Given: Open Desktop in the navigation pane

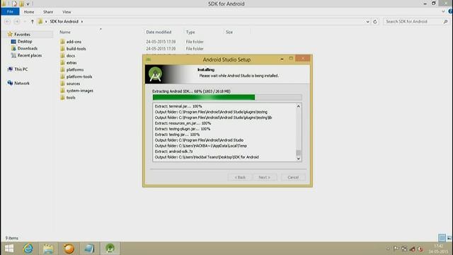Looking at the screenshot, I should (21, 41).
